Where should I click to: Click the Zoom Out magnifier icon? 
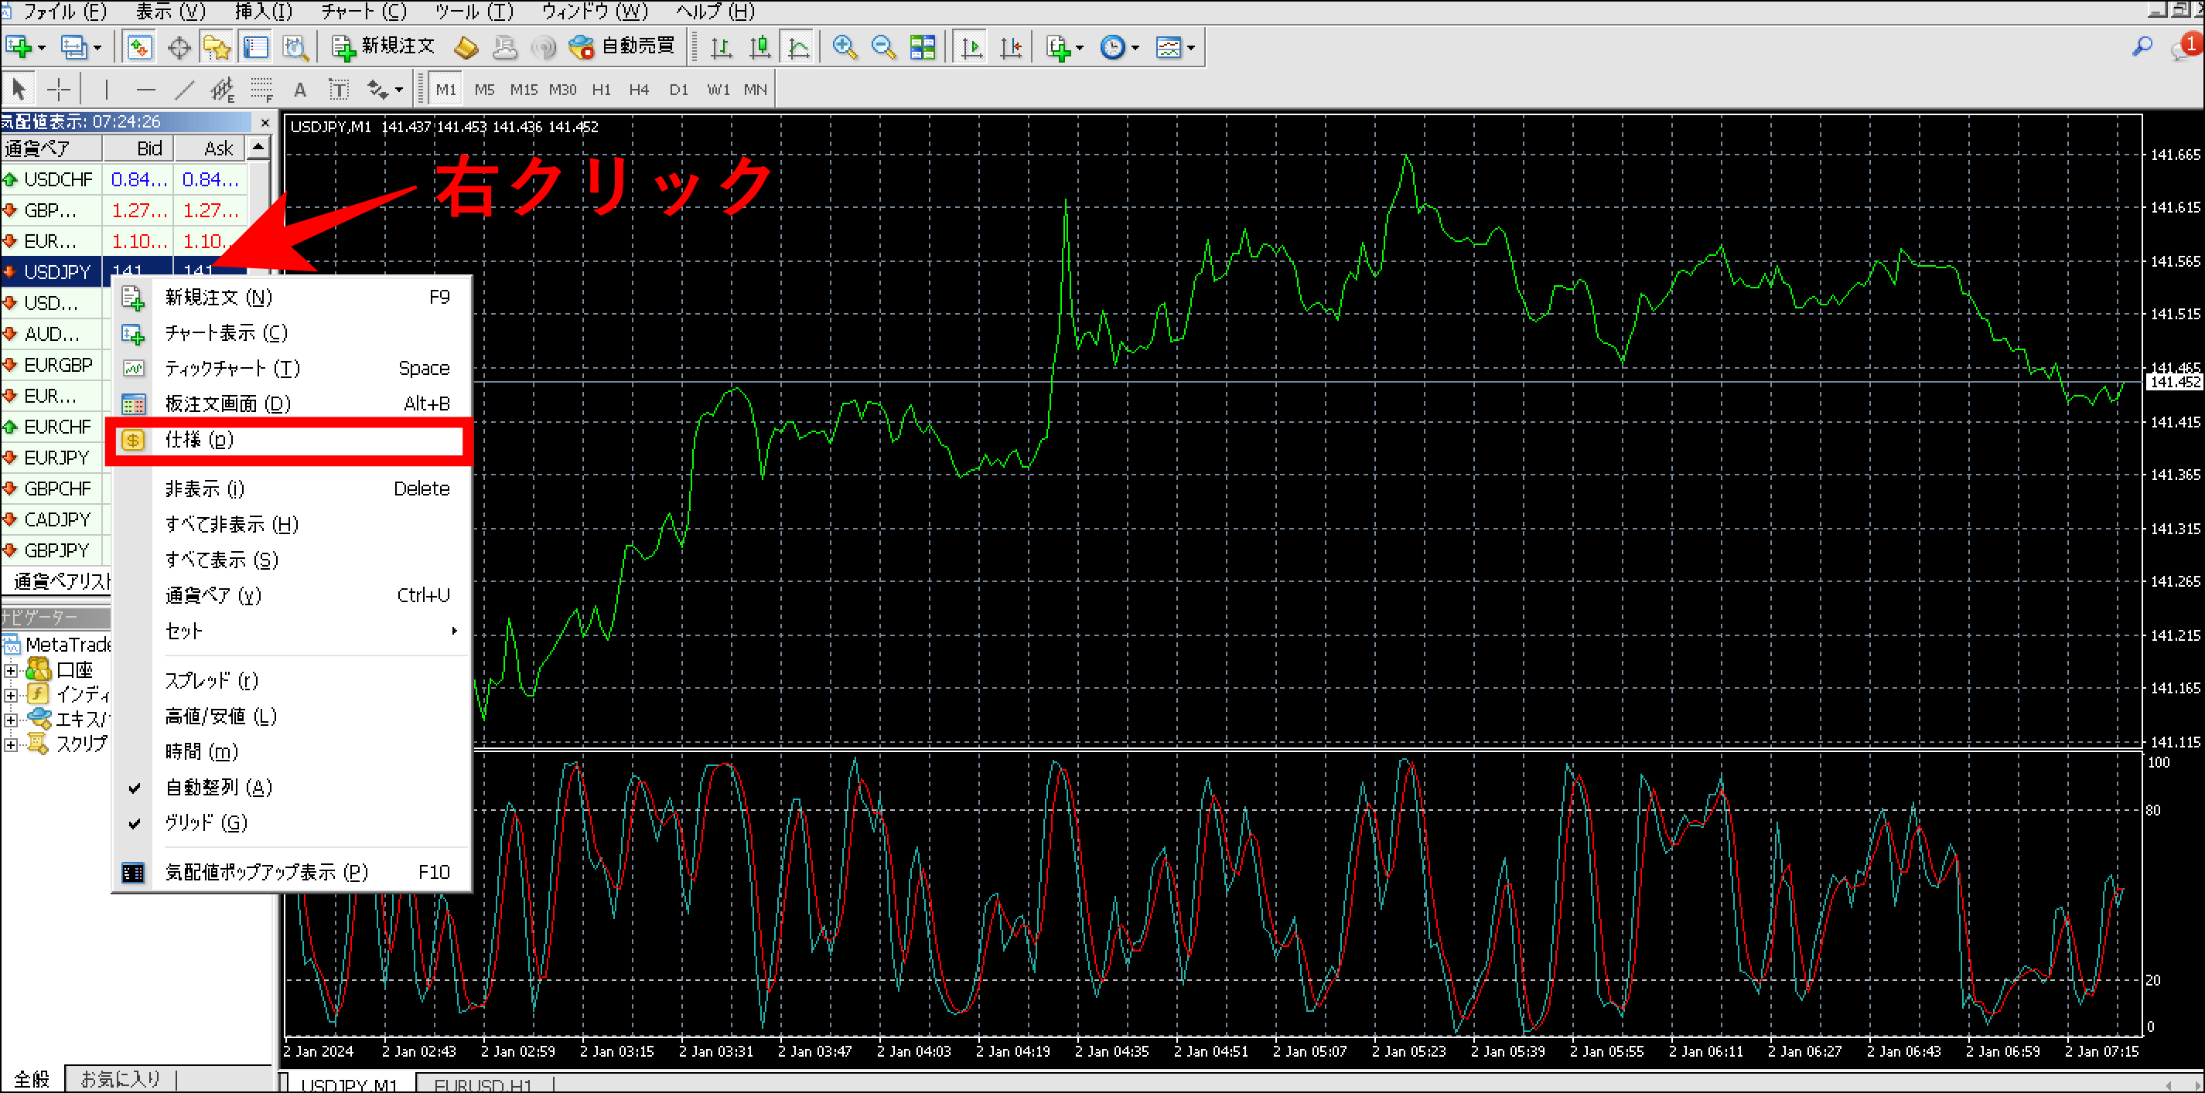(882, 47)
